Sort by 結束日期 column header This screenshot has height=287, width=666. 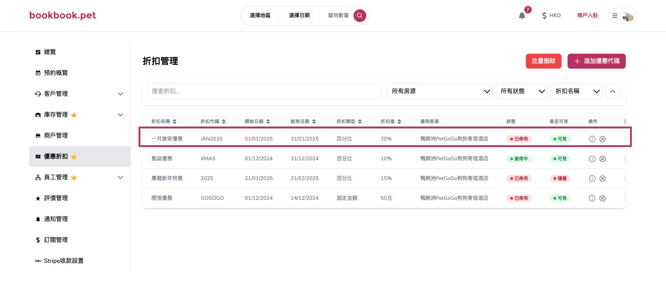(303, 122)
